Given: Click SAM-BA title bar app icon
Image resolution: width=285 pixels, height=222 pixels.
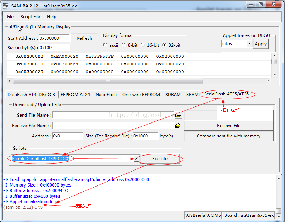Looking at the screenshot, I should pyautogui.click(x=6, y=6).
